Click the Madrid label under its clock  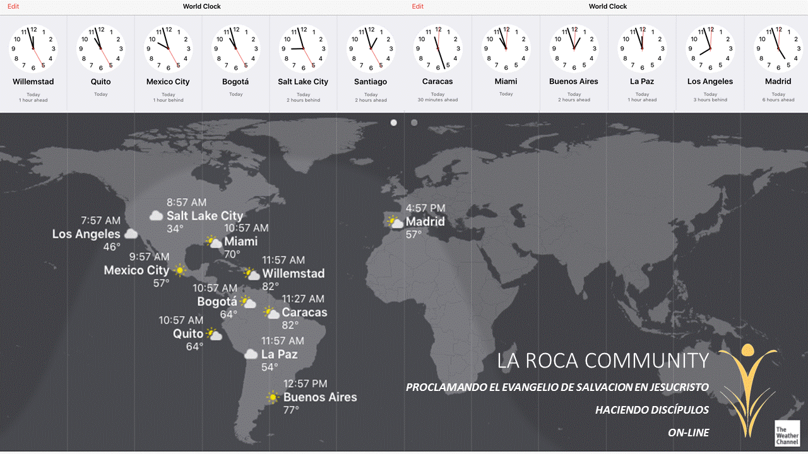point(778,82)
